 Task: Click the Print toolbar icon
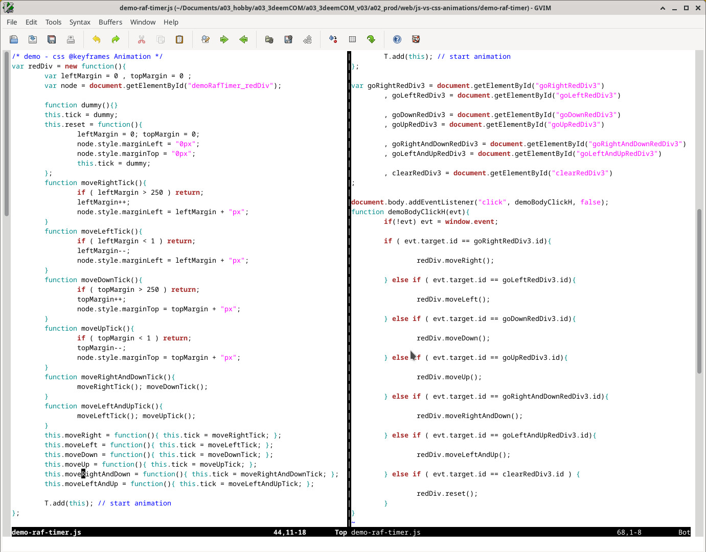(x=71, y=39)
